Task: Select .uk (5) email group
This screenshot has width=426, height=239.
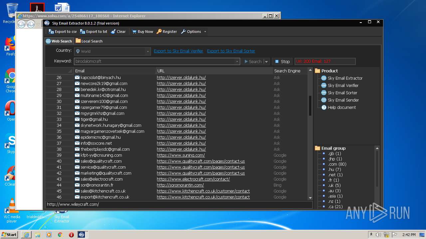Action: coord(334,186)
